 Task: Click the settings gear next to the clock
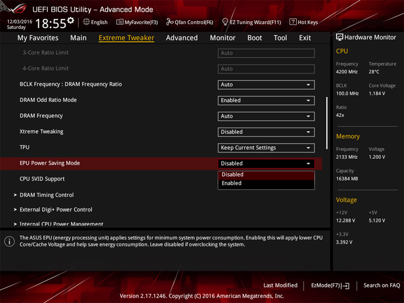coord(71,20)
